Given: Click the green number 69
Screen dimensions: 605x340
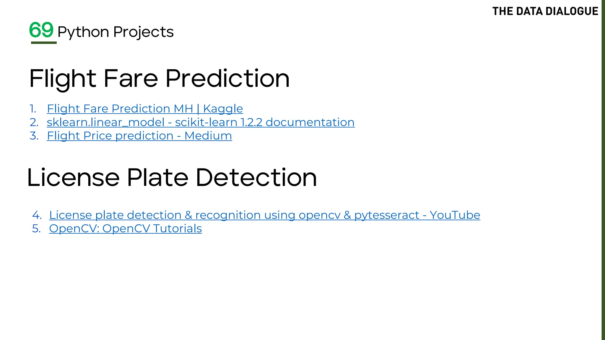Looking at the screenshot, I should (x=41, y=30).
